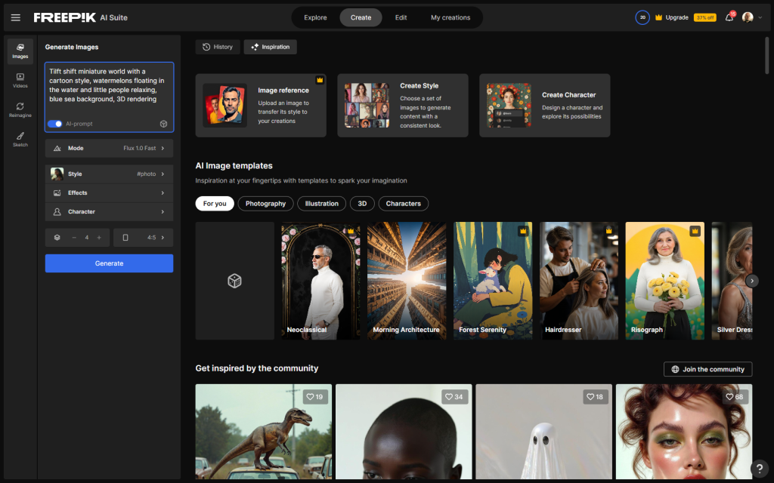
Task: Toggle the AI-prompt switch
Action: [x=55, y=124]
